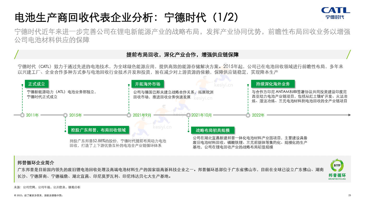Click the heading 邦普循环企业简介
Image resolution: width=365 pixels, height=205 pixels.
(x=36, y=163)
